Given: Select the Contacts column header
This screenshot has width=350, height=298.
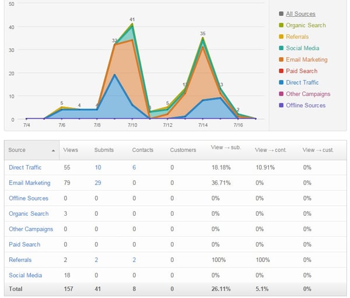Looking at the screenshot, I should [x=143, y=150].
